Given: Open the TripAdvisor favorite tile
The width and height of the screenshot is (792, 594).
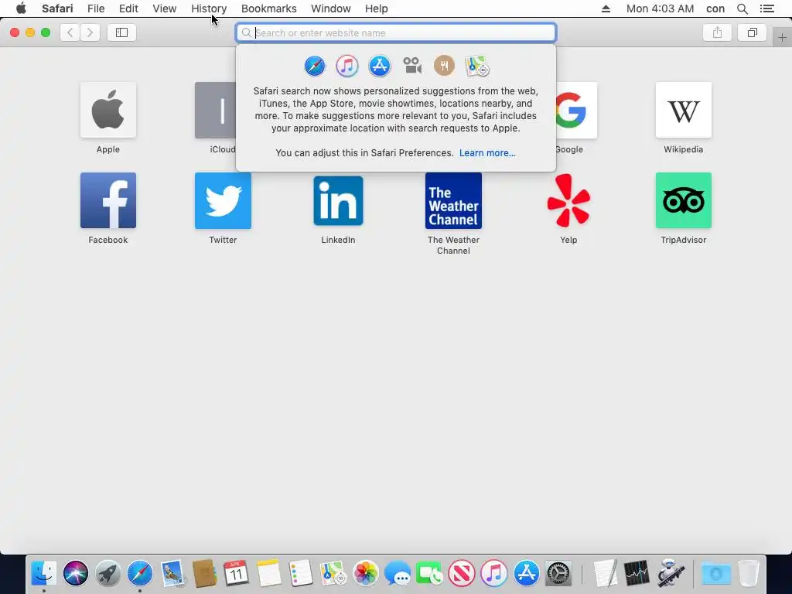Looking at the screenshot, I should (684, 200).
